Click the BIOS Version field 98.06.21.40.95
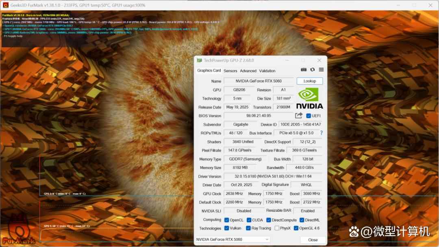The image size is (439, 247). (259, 115)
